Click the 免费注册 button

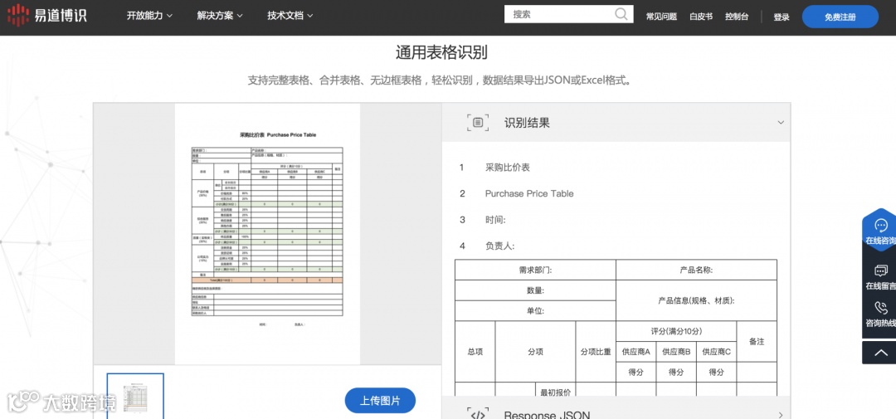click(x=840, y=17)
